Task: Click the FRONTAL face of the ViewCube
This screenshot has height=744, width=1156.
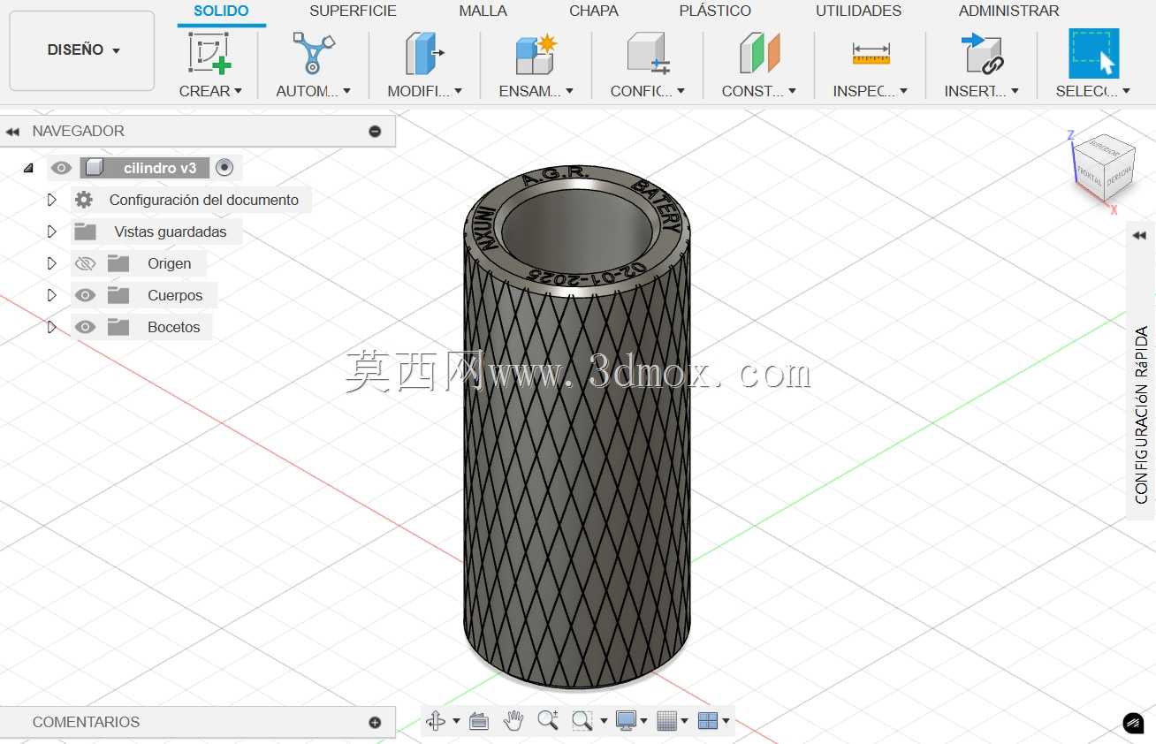Action: click(1090, 177)
